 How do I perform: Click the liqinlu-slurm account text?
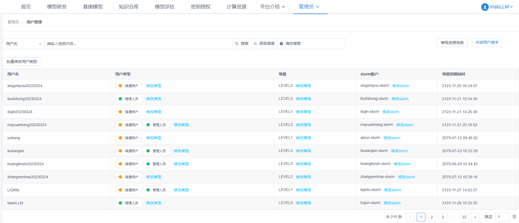pos(371,190)
